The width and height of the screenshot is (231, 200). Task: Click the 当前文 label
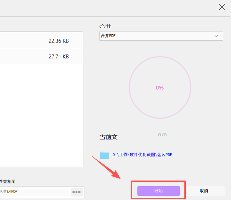tap(108, 137)
